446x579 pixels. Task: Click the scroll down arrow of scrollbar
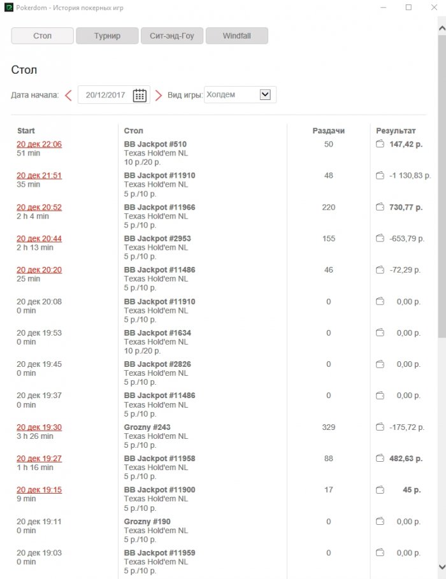[x=442, y=567]
